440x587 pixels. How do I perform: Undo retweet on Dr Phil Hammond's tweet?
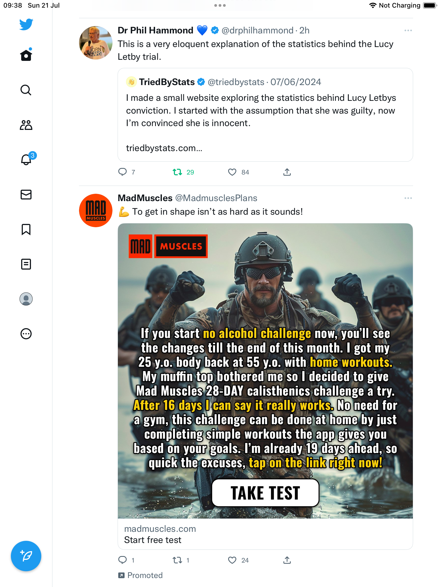[x=178, y=172]
